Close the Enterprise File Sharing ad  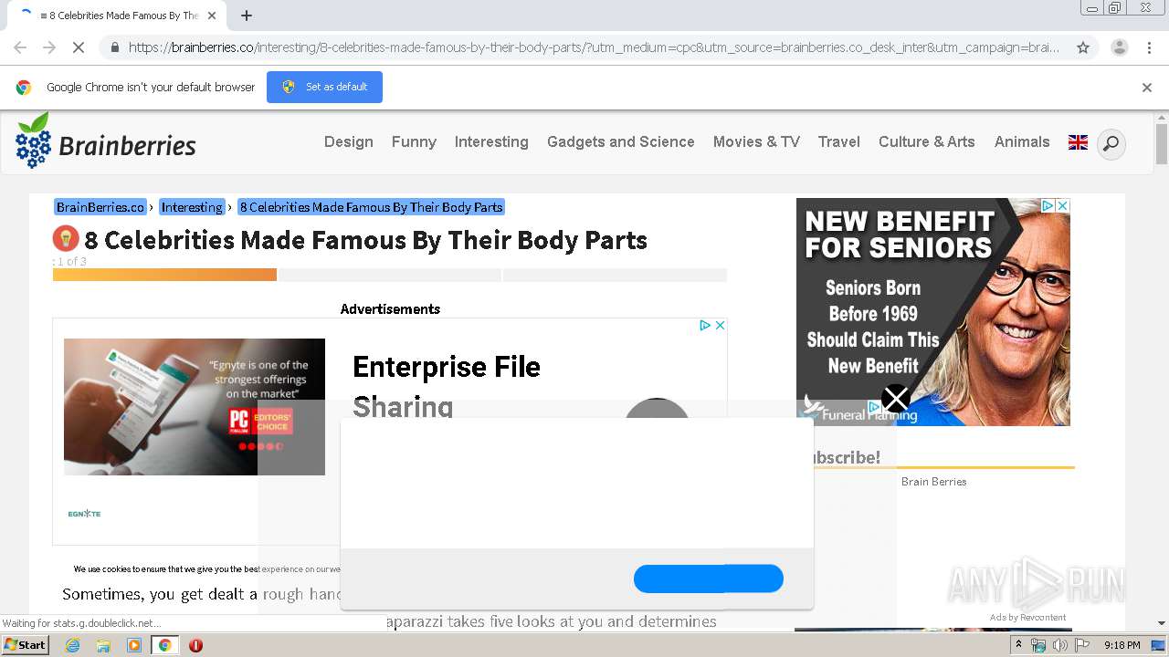coord(720,325)
